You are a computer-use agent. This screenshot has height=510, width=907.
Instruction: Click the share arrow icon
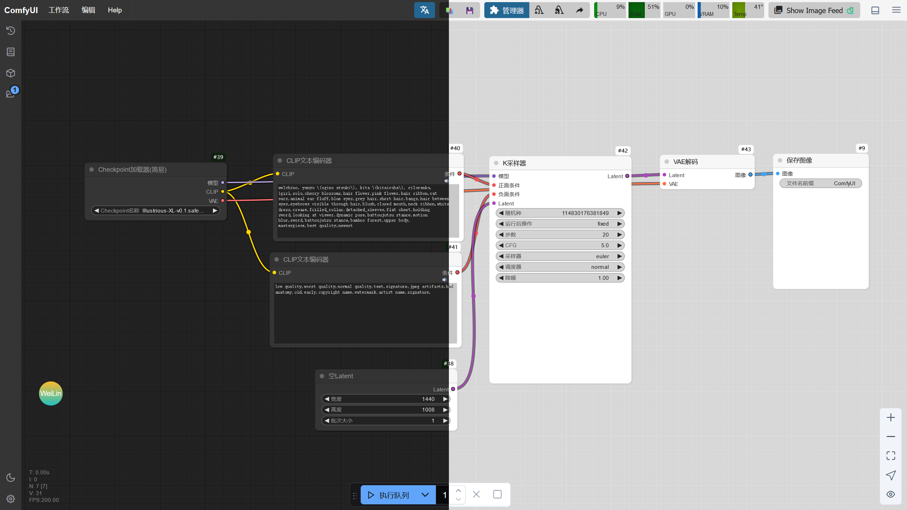click(x=579, y=10)
